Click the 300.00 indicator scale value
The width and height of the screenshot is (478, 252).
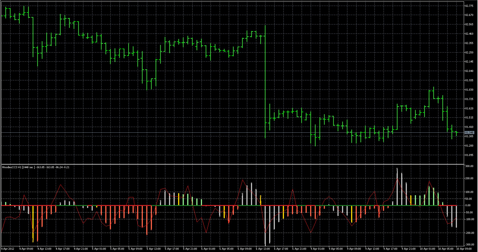[x=469, y=166]
